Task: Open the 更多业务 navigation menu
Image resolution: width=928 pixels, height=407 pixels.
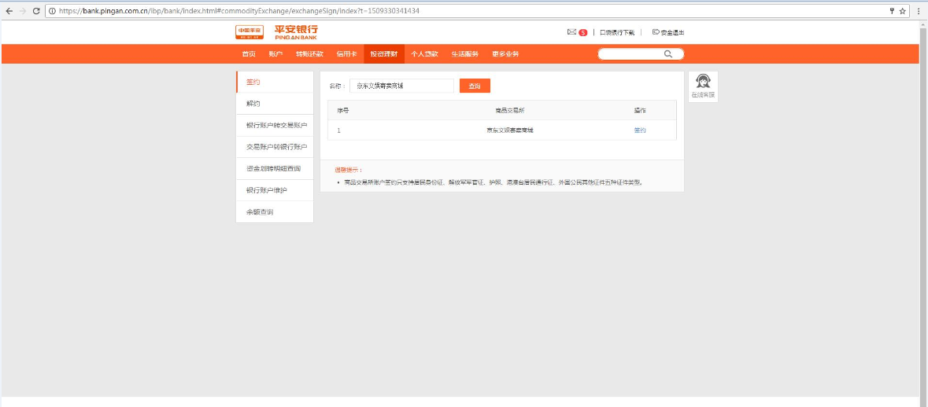Action: point(505,54)
